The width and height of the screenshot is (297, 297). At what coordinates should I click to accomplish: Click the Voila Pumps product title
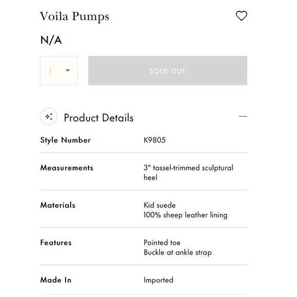click(74, 17)
